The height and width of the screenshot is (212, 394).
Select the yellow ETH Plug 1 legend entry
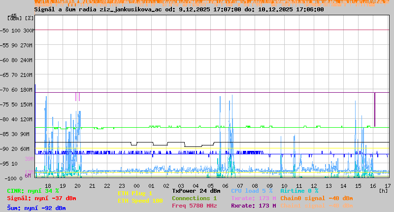135,193
